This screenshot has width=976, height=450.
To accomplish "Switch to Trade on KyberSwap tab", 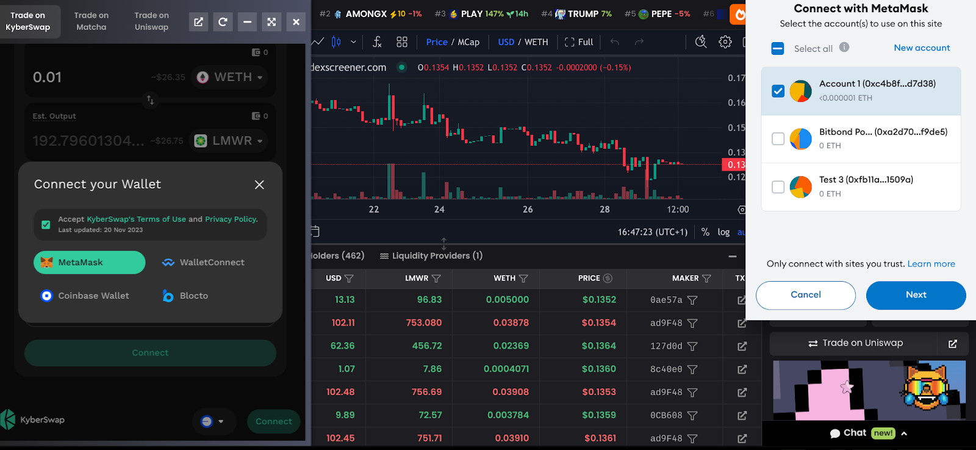I will tap(28, 21).
